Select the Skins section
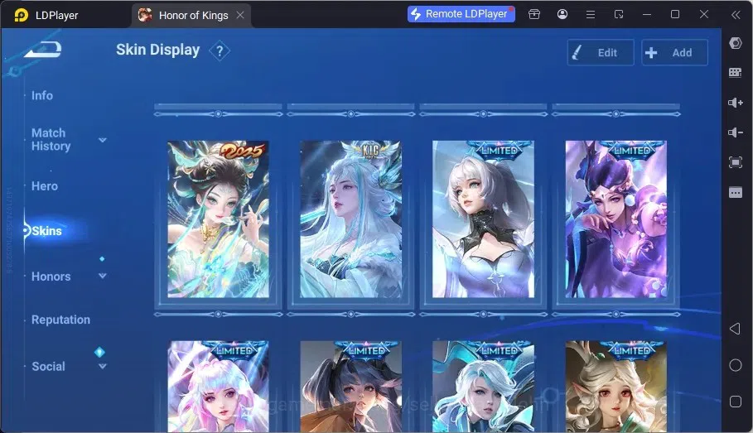 tap(46, 231)
